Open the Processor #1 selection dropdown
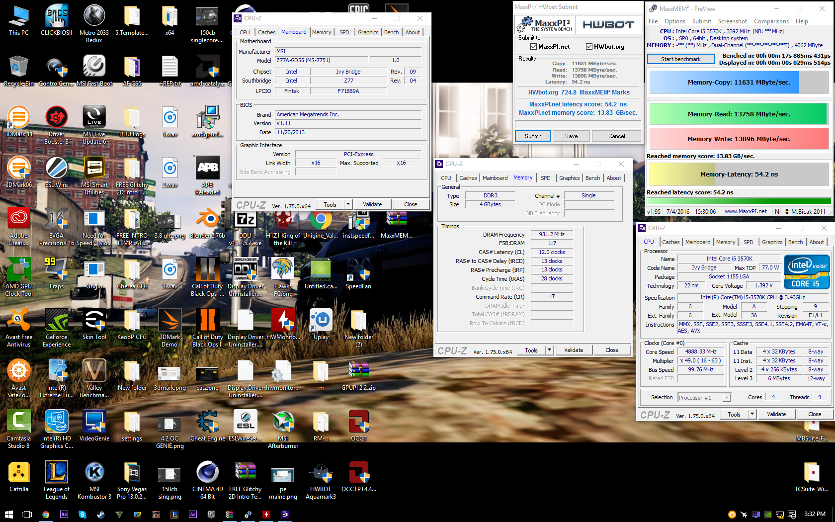 point(704,398)
